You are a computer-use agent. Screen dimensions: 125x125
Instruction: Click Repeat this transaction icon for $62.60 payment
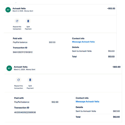[18, 80]
